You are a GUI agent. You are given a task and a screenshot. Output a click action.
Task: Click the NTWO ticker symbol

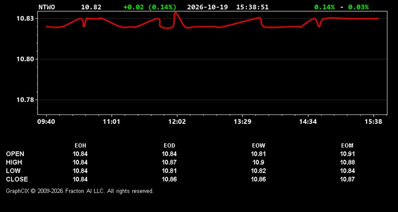coord(47,7)
